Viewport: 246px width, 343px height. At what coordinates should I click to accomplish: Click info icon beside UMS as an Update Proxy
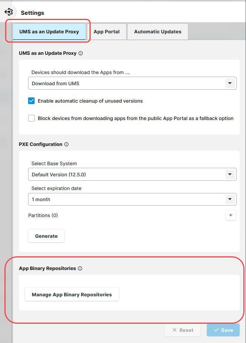(x=81, y=53)
